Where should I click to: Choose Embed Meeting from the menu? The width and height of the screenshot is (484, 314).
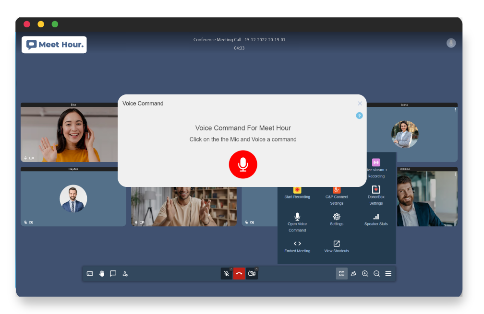tap(297, 246)
